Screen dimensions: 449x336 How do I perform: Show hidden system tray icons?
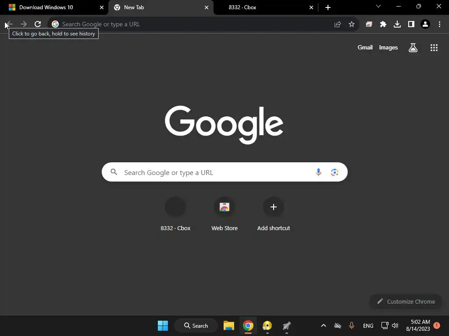pyautogui.click(x=323, y=325)
